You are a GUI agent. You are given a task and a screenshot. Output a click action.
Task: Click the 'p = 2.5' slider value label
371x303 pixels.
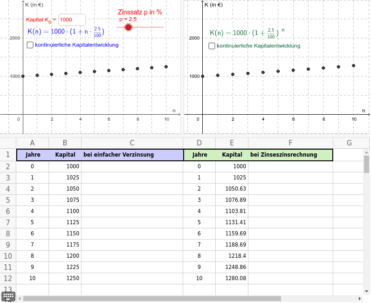[x=128, y=20]
